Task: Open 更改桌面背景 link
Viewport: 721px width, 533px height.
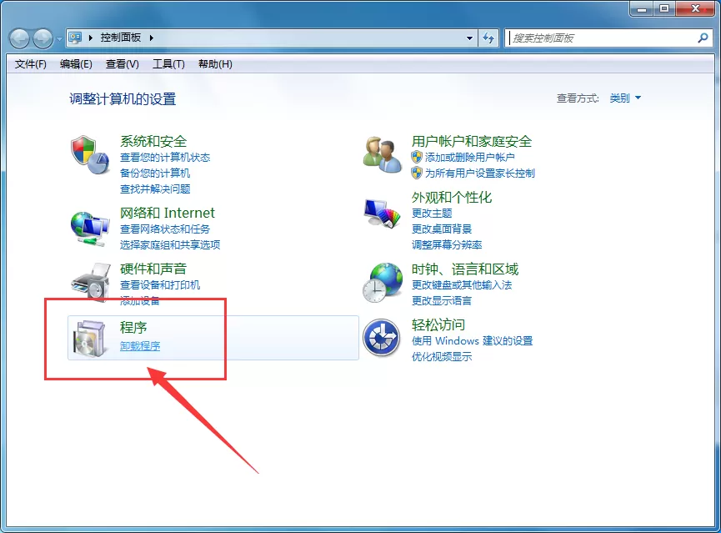Action: pyautogui.click(x=442, y=229)
